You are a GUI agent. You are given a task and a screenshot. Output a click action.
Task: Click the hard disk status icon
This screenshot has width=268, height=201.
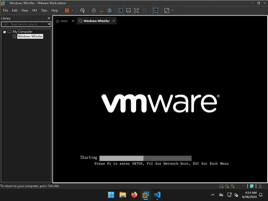pyautogui.click(x=221, y=186)
